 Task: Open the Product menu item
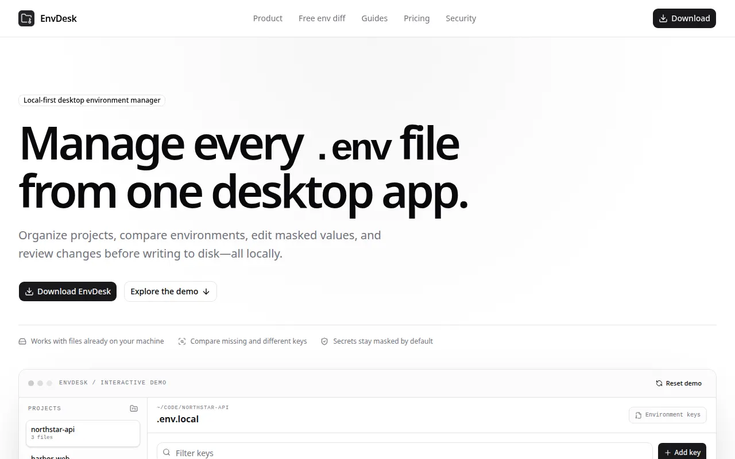point(268,18)
